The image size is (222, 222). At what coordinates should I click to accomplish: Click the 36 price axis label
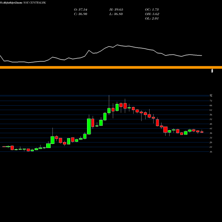211,133
